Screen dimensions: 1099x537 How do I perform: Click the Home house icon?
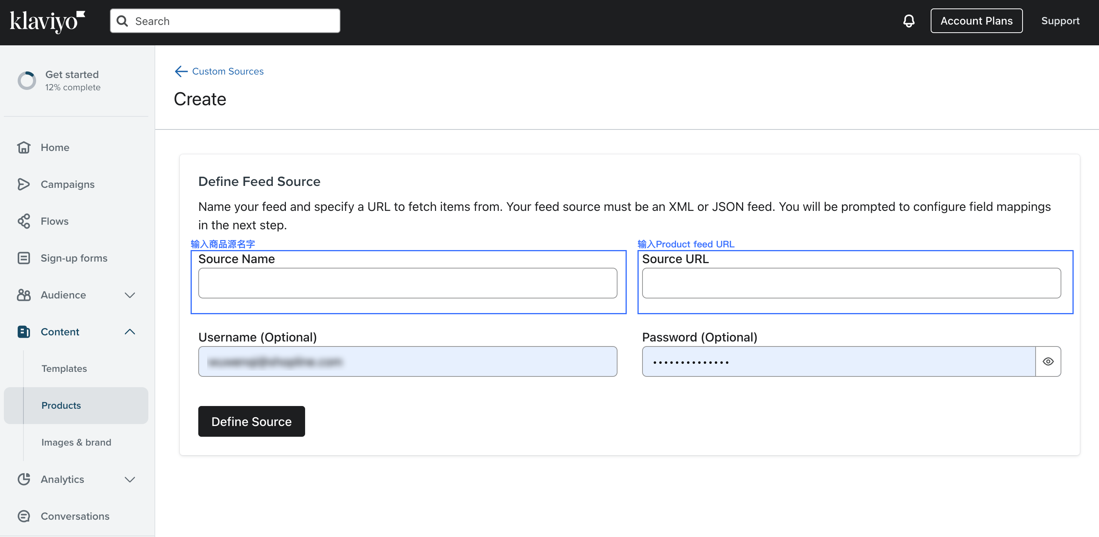tap(23, 147)
